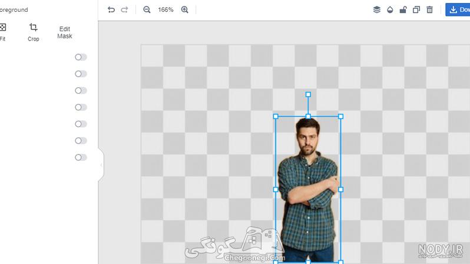Viewport: 470px width, 264px height.
Task: Open the layers stack icon
Action: point(377,9)
